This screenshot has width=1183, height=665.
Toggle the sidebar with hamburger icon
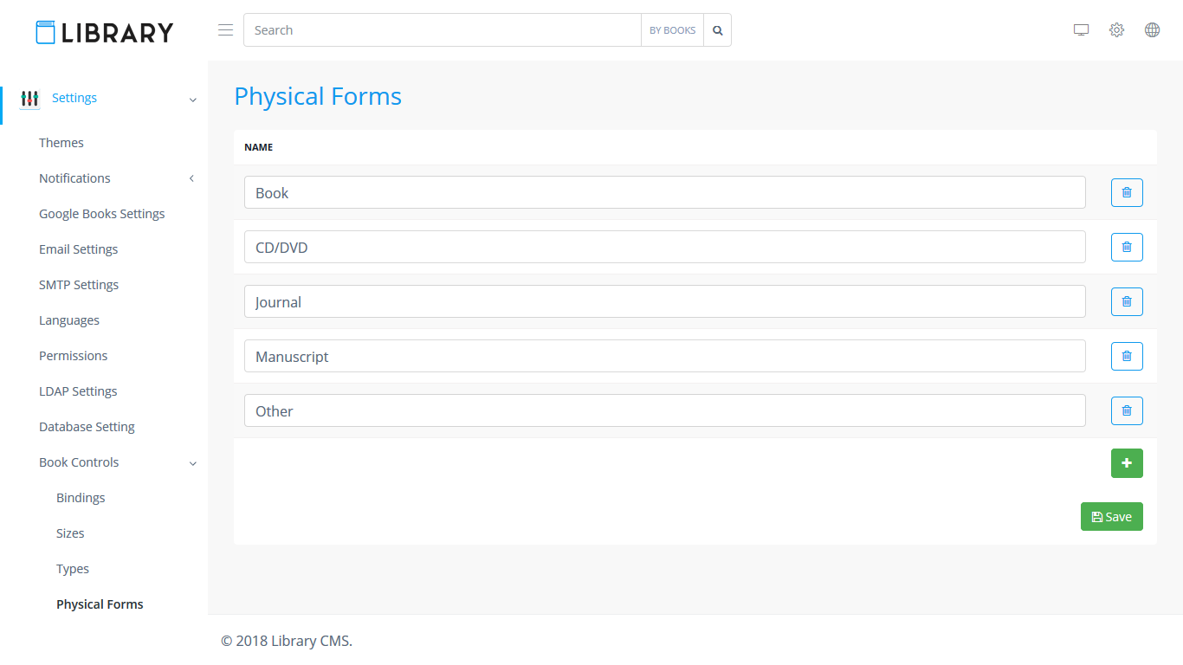225,30
